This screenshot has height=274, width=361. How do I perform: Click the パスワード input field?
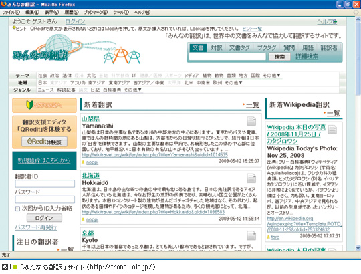coord(45,199)
